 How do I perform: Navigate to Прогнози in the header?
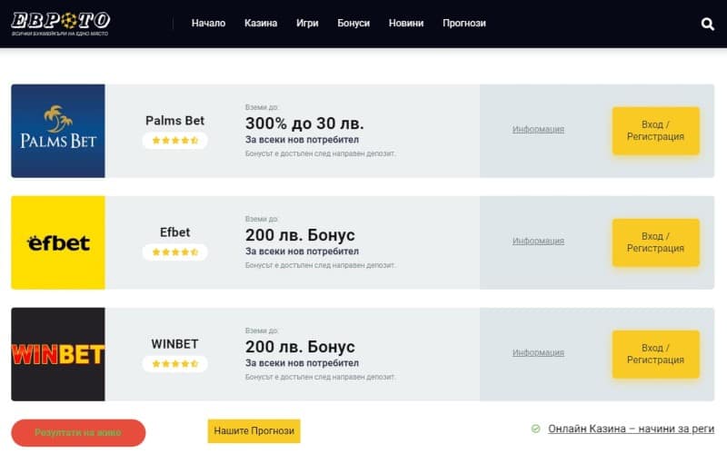464,24
